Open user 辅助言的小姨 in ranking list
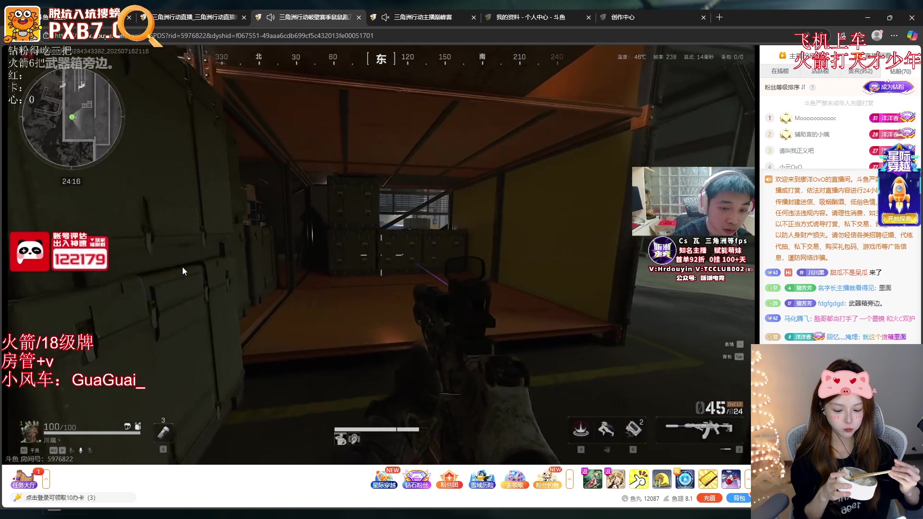This screenshot has width=923, height=519. click(812, 135)
